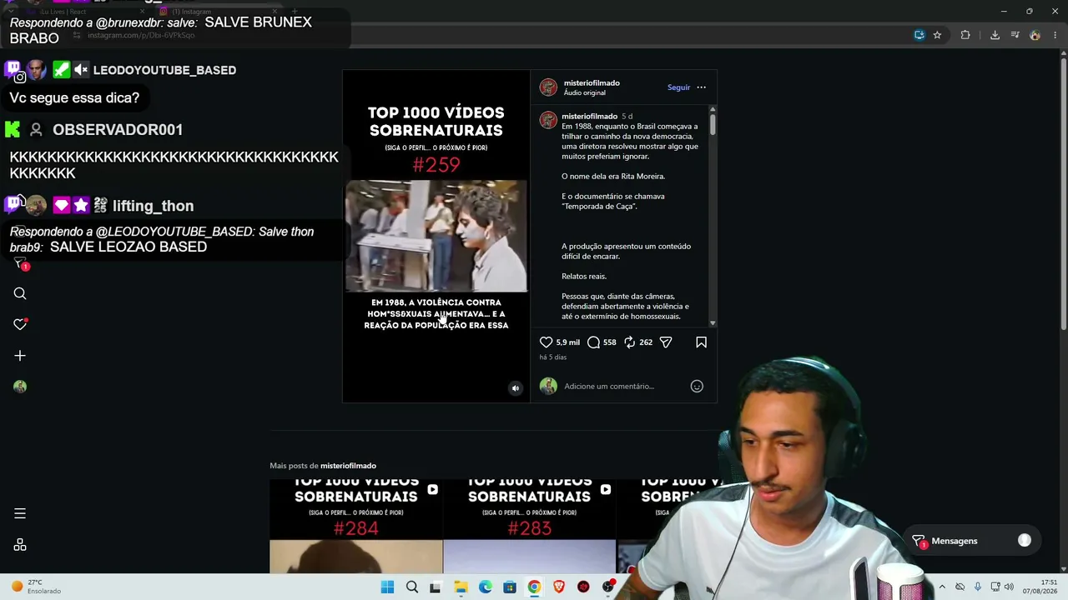Select the 'há 5 dias' post timestamp

point(553,357)
